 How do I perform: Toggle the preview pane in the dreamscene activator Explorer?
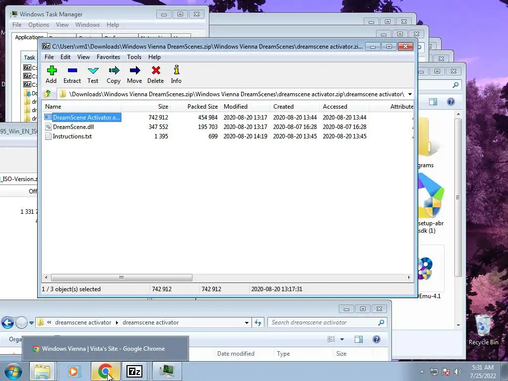(x=359, y=339)
